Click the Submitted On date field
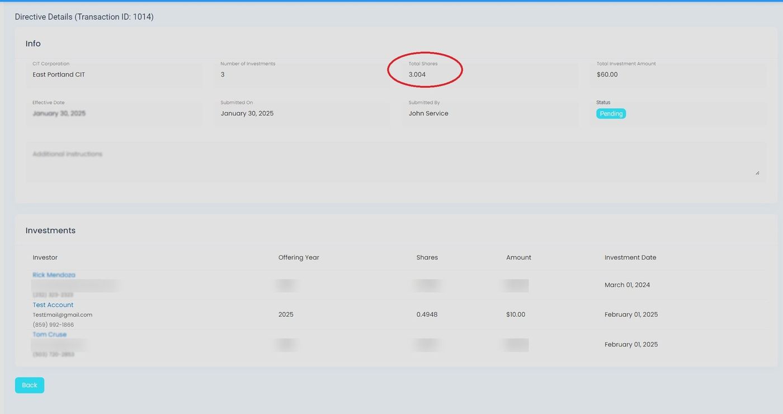The height and width of the screenshot is (414, 783). 302,113
